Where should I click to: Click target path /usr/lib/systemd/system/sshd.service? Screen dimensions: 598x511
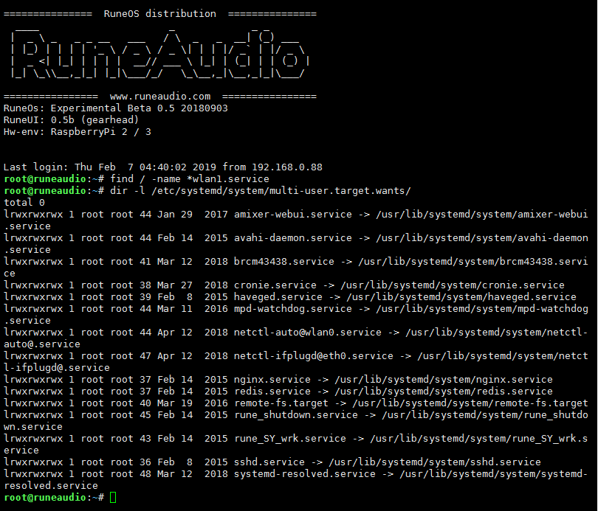click(x=435, y=462)
